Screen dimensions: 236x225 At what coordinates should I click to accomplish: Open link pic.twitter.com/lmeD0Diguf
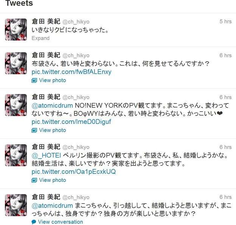click(71, 122)
